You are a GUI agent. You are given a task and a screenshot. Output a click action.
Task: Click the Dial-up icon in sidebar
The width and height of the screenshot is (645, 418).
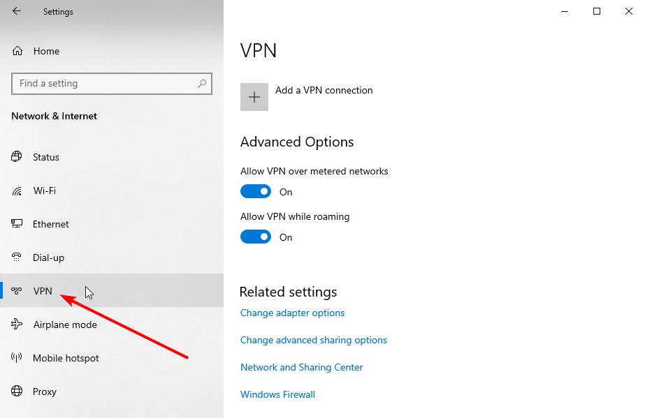click(x=17, y=257)
